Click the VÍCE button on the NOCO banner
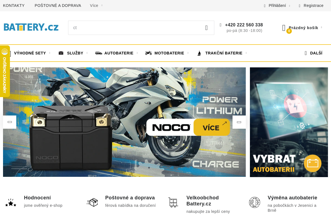 click(212, 127)
